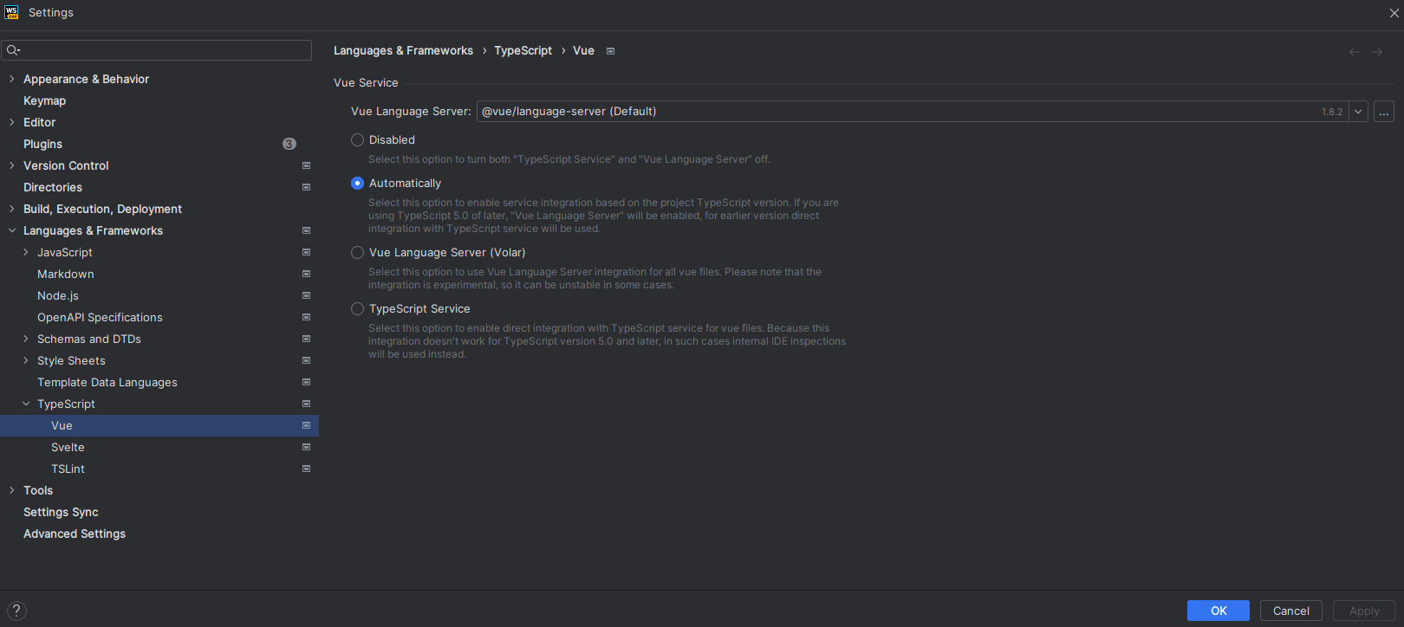1404x627 pixels.
Task: Select the Disabled radio option
Action: point(357,140)
